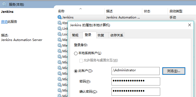
Task: Click the 浏览(B)... button
Action: [x=174, y=71]
